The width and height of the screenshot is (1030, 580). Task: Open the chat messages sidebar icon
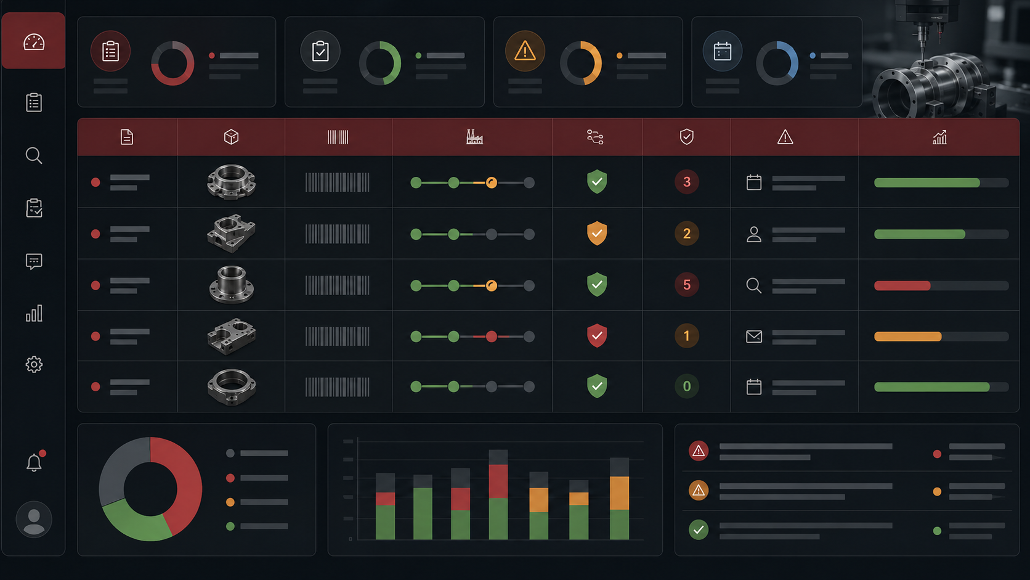pos(34,261)
